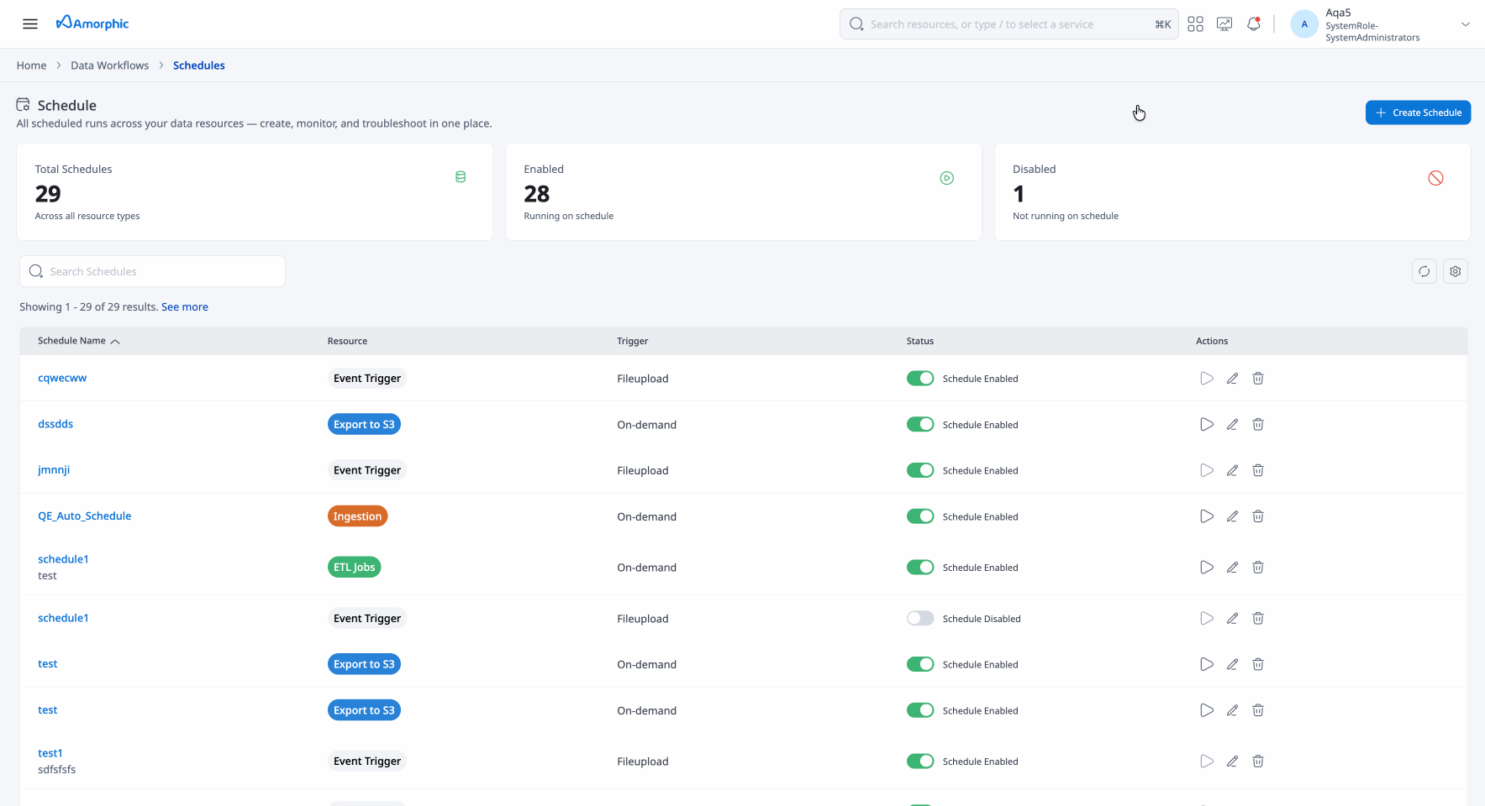Screen dimensions: 1485x806
Task: Delete the jmnnji schedule
Action: pos(1258,471)
